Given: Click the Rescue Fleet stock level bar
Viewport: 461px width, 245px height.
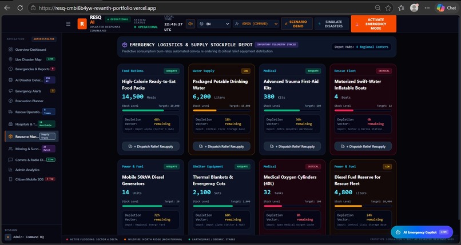Looking at the screenshot, I should (363, 110).
